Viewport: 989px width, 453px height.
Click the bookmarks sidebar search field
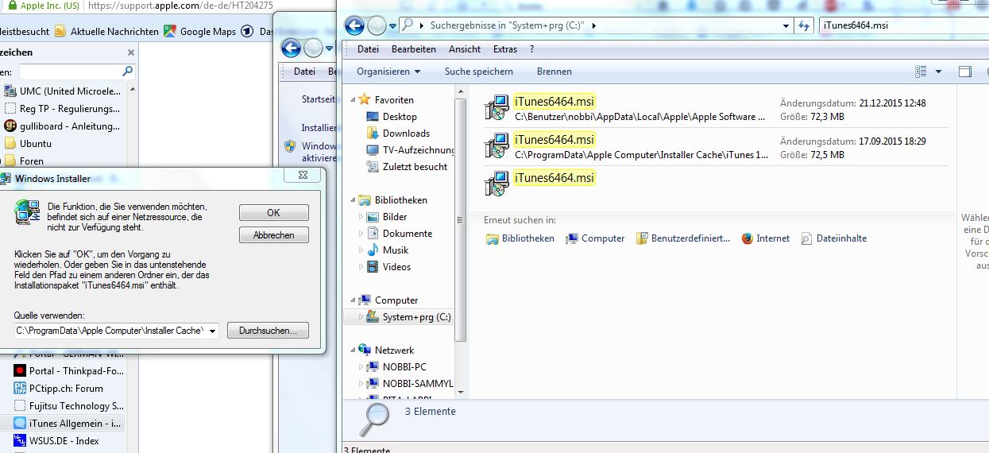76,72
